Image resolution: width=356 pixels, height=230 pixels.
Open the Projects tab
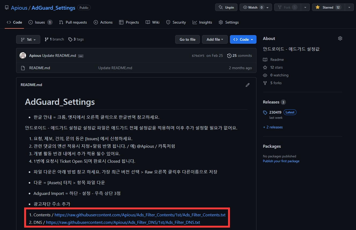click(x=129, y=22)
